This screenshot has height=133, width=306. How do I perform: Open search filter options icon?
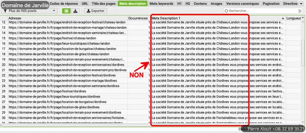tap(300, 11)
